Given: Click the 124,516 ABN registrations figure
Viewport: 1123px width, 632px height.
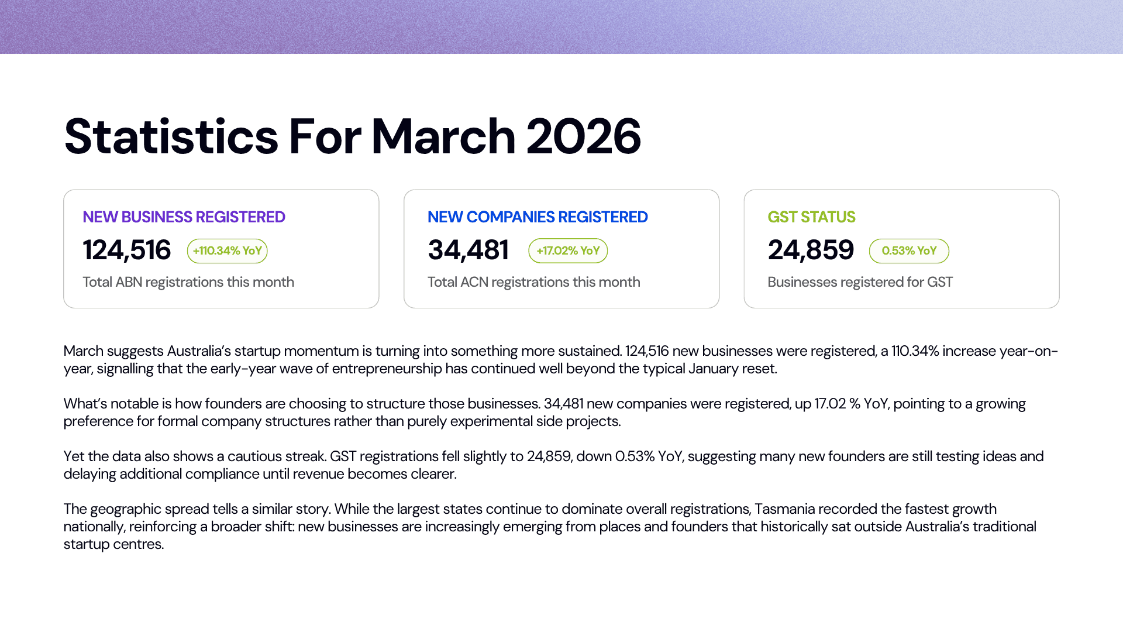Looking at the screenshot, I should [x=126, y=250].
